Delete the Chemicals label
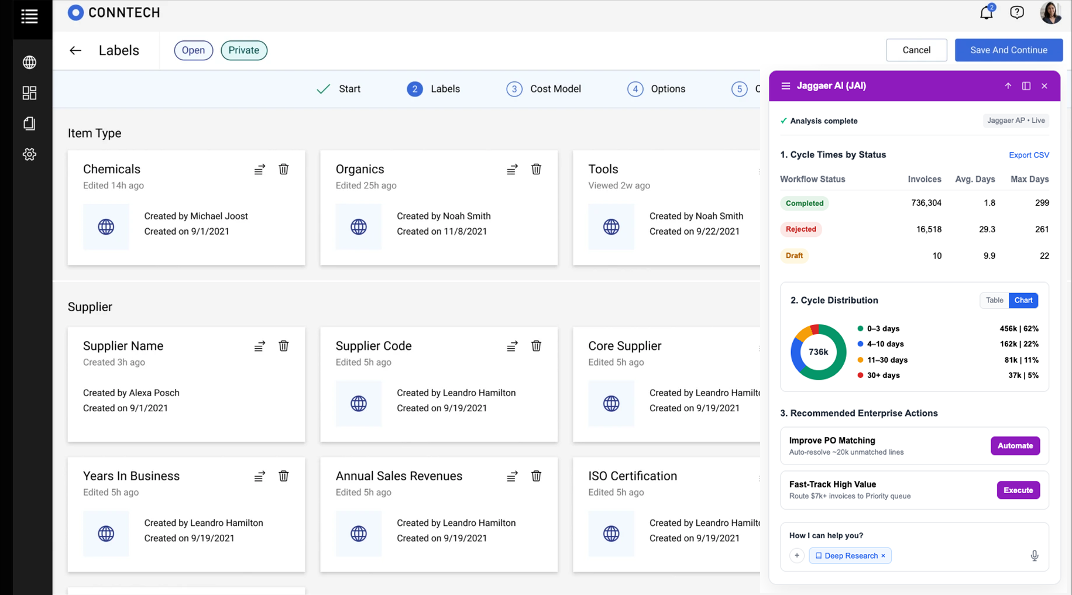The height and width of the screenshot is (595, 1072). 284,169
